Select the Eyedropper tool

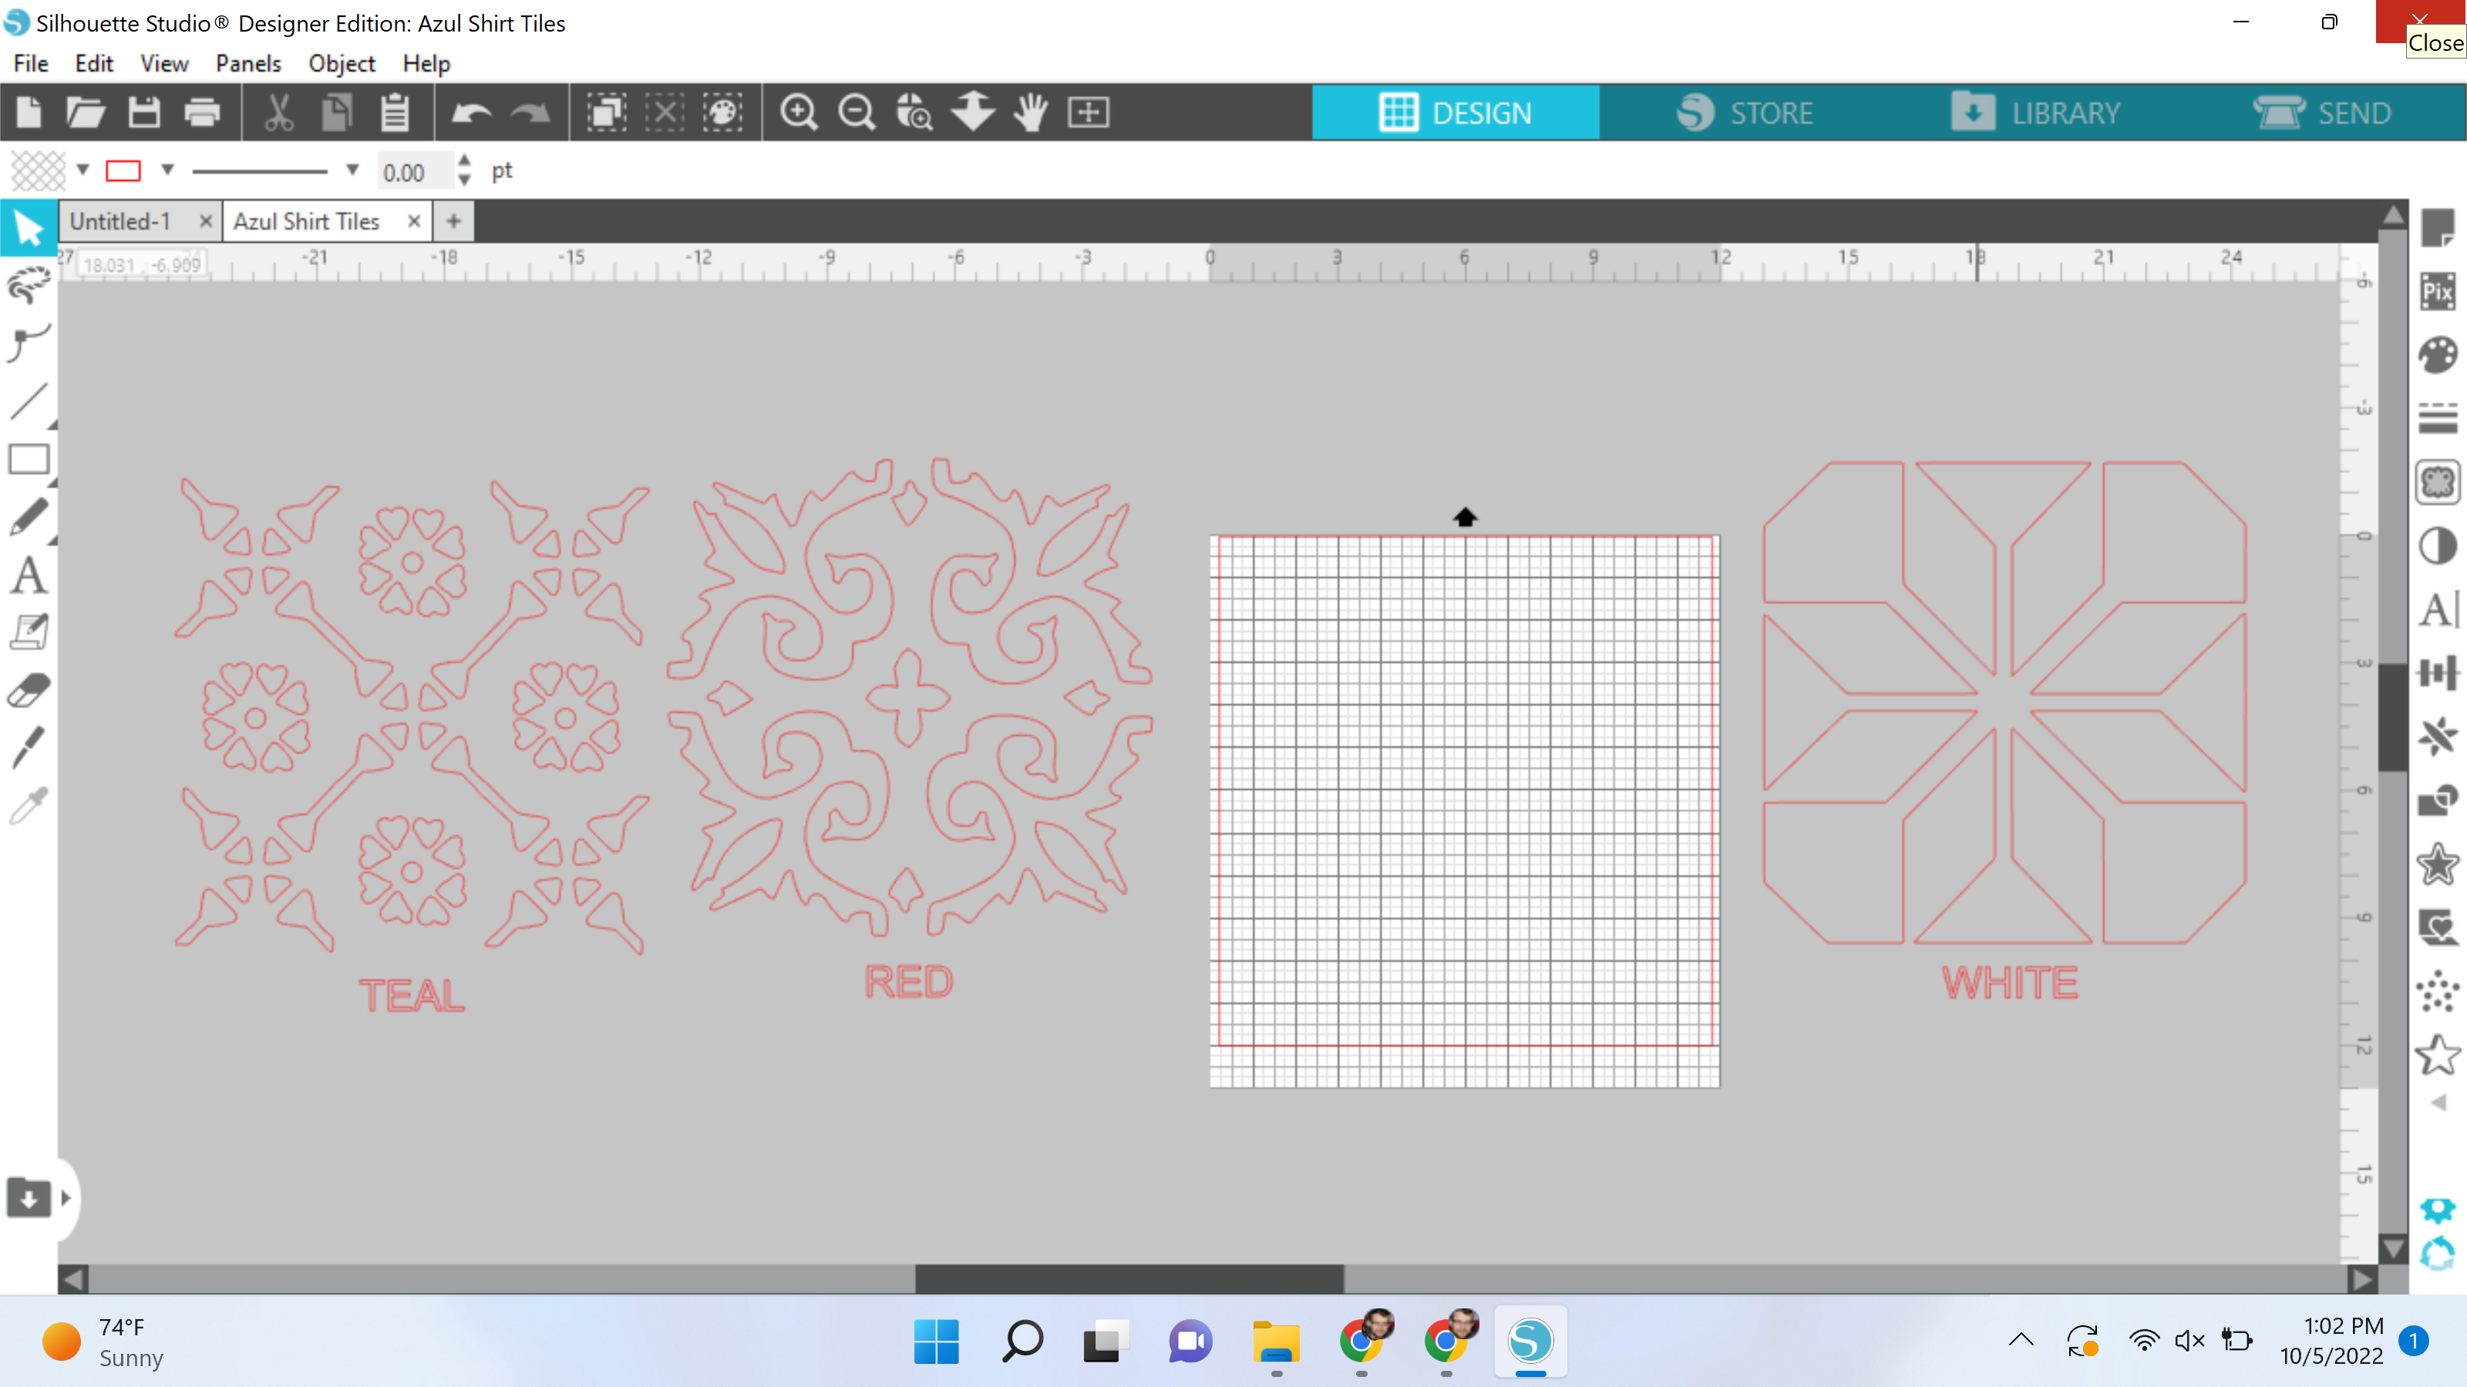[29, 804]
